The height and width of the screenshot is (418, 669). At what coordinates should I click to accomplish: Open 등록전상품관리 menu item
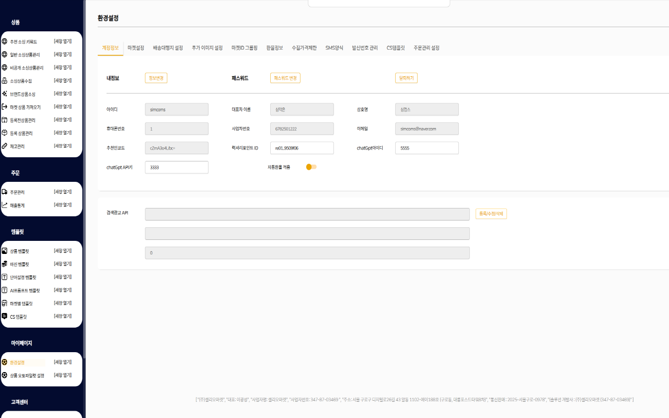click(x=23, y=120)
